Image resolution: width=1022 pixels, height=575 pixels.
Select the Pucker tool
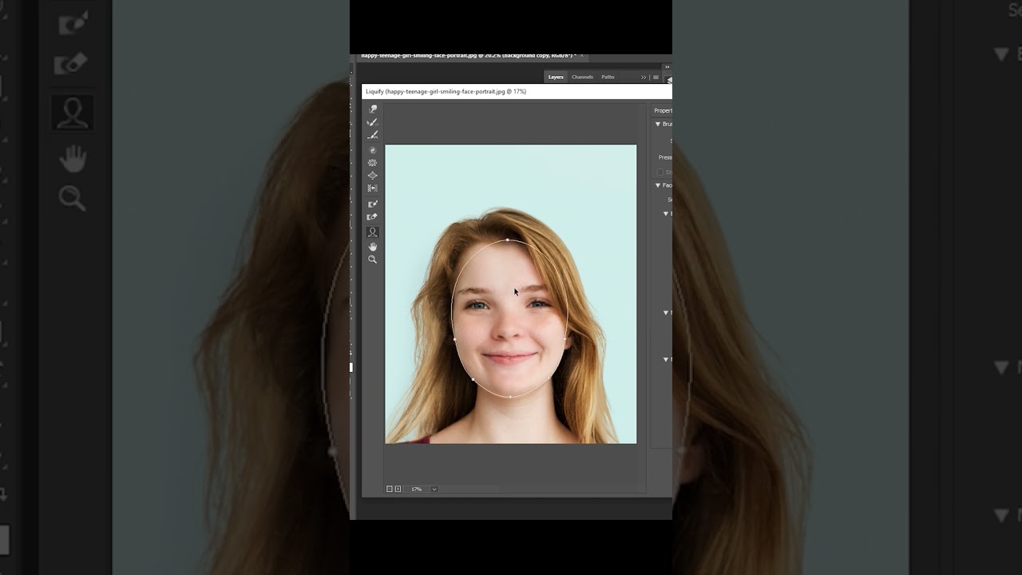click(x=372, y=163)
